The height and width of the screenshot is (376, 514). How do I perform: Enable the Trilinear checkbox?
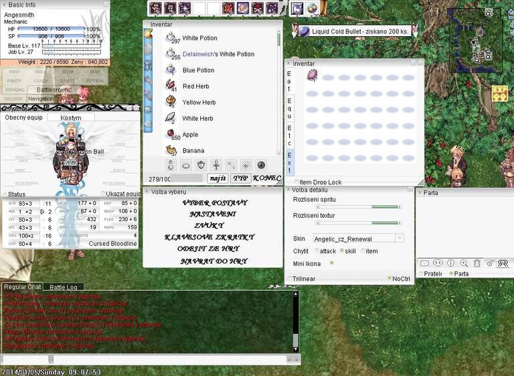click(290, 278)
